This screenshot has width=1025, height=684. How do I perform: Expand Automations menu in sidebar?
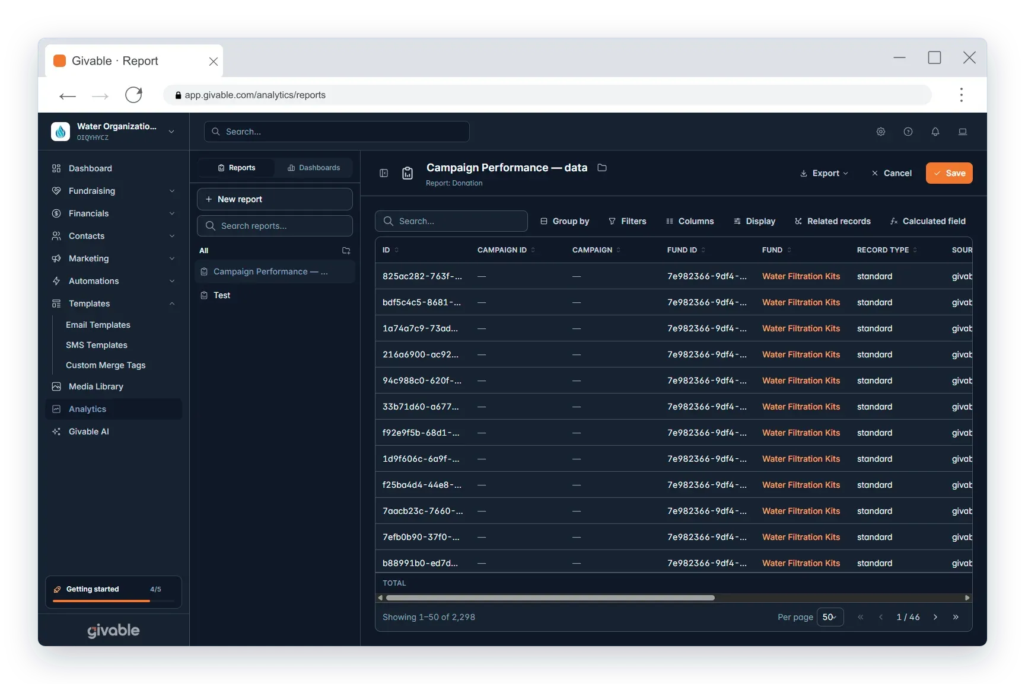(113, 281)
